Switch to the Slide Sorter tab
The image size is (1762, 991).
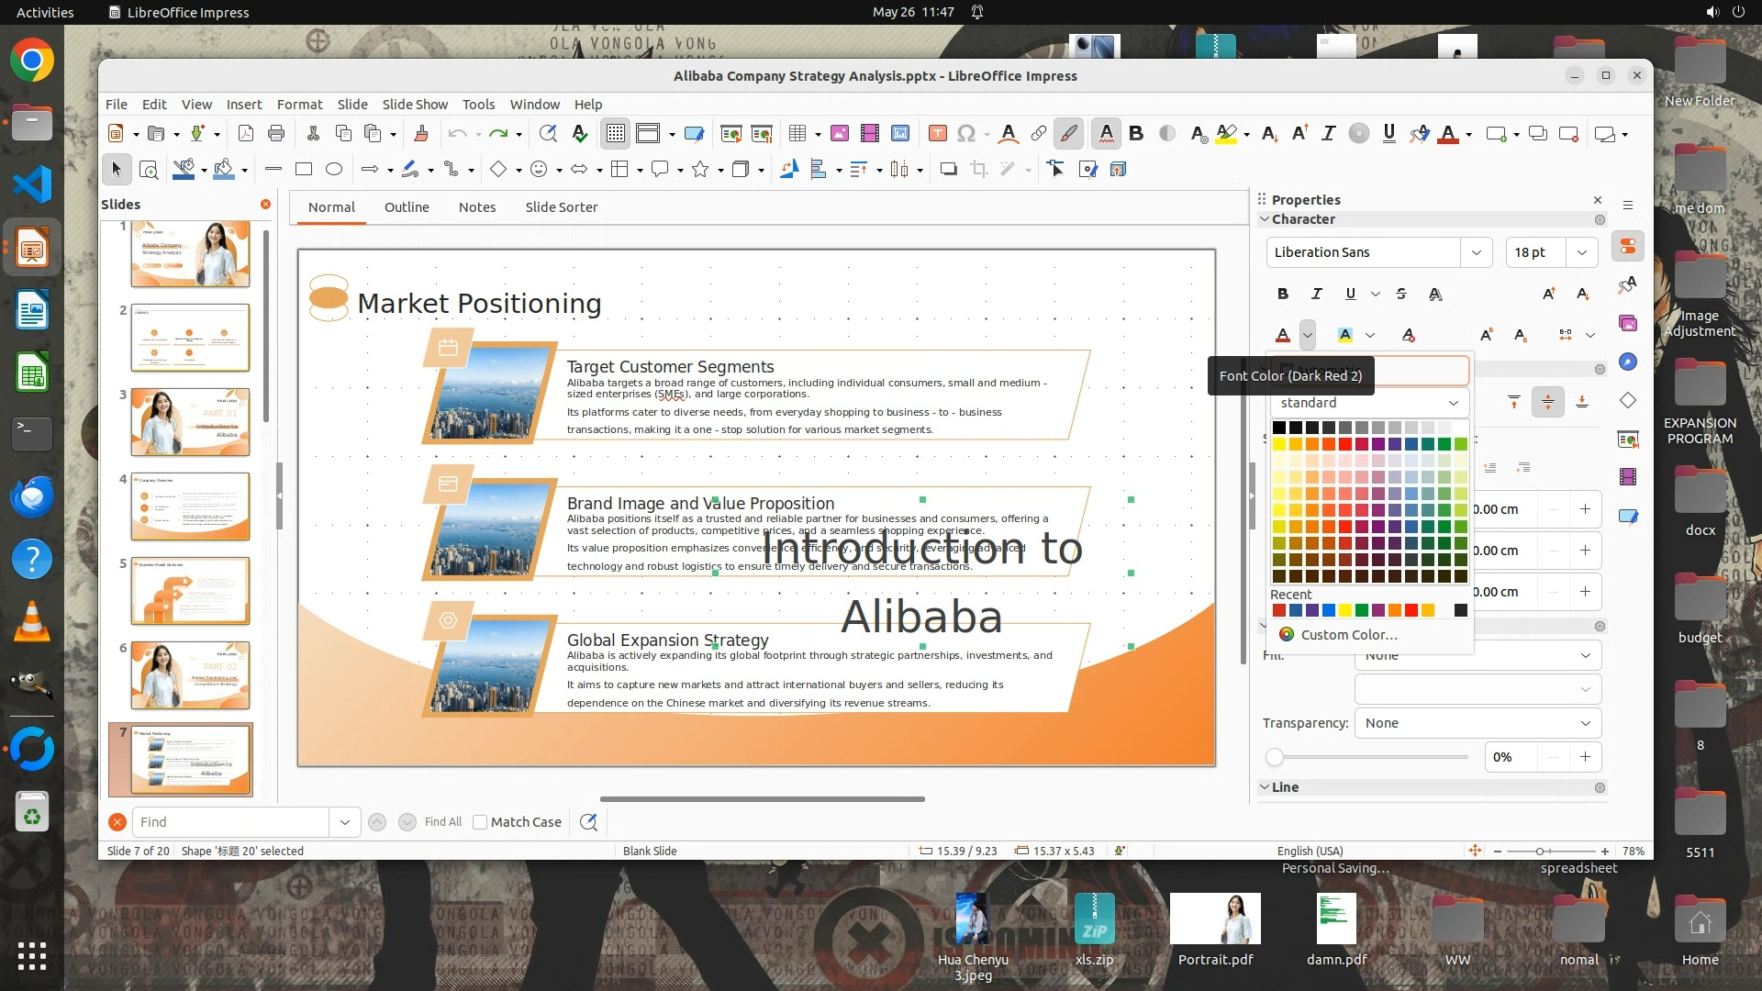coord(561,207)
